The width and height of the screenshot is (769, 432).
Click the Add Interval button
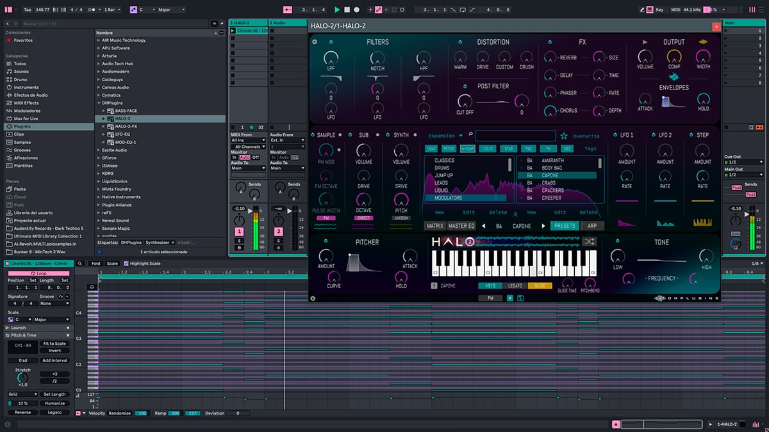pos(54,360)
